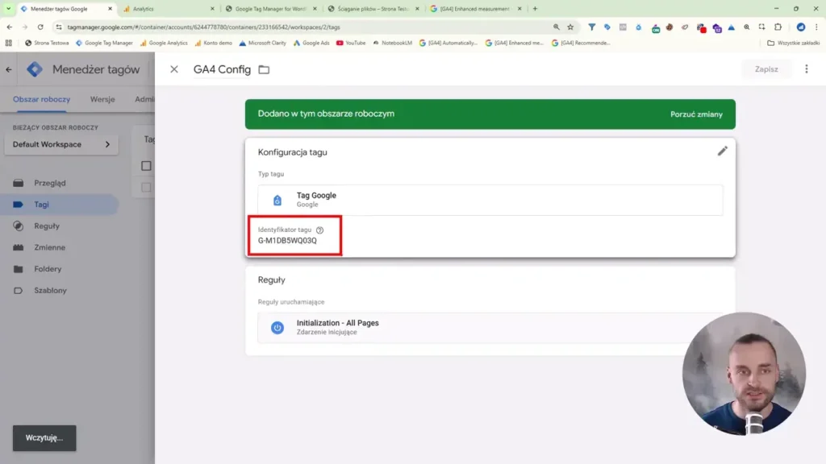
Task: Reload the current page
Action: [40, 27]
